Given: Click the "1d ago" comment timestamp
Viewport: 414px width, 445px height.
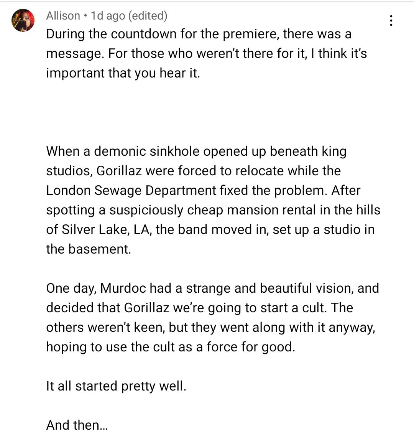Looking at the screenshot, I should click(108, 16).
